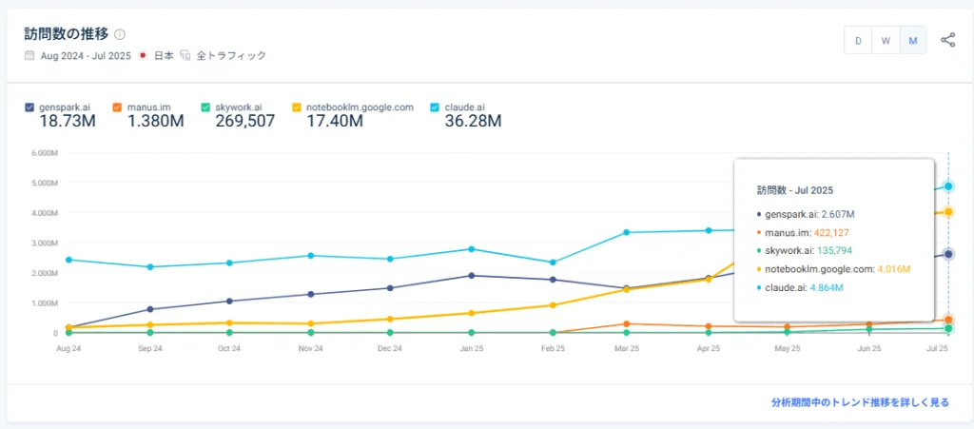
Task: Click genspark.ai data point at Jul 25
Action: pos(948,254)
